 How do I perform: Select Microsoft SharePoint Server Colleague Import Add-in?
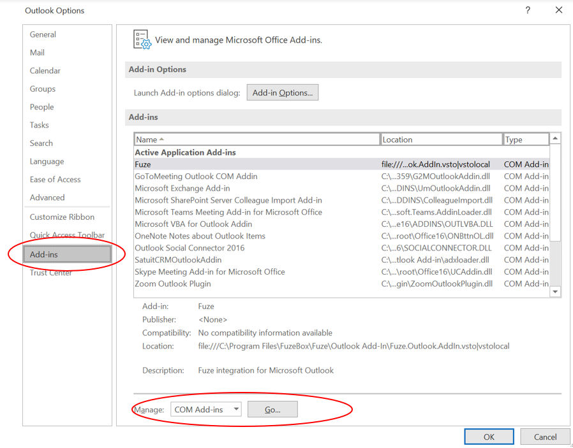(341, 200)
